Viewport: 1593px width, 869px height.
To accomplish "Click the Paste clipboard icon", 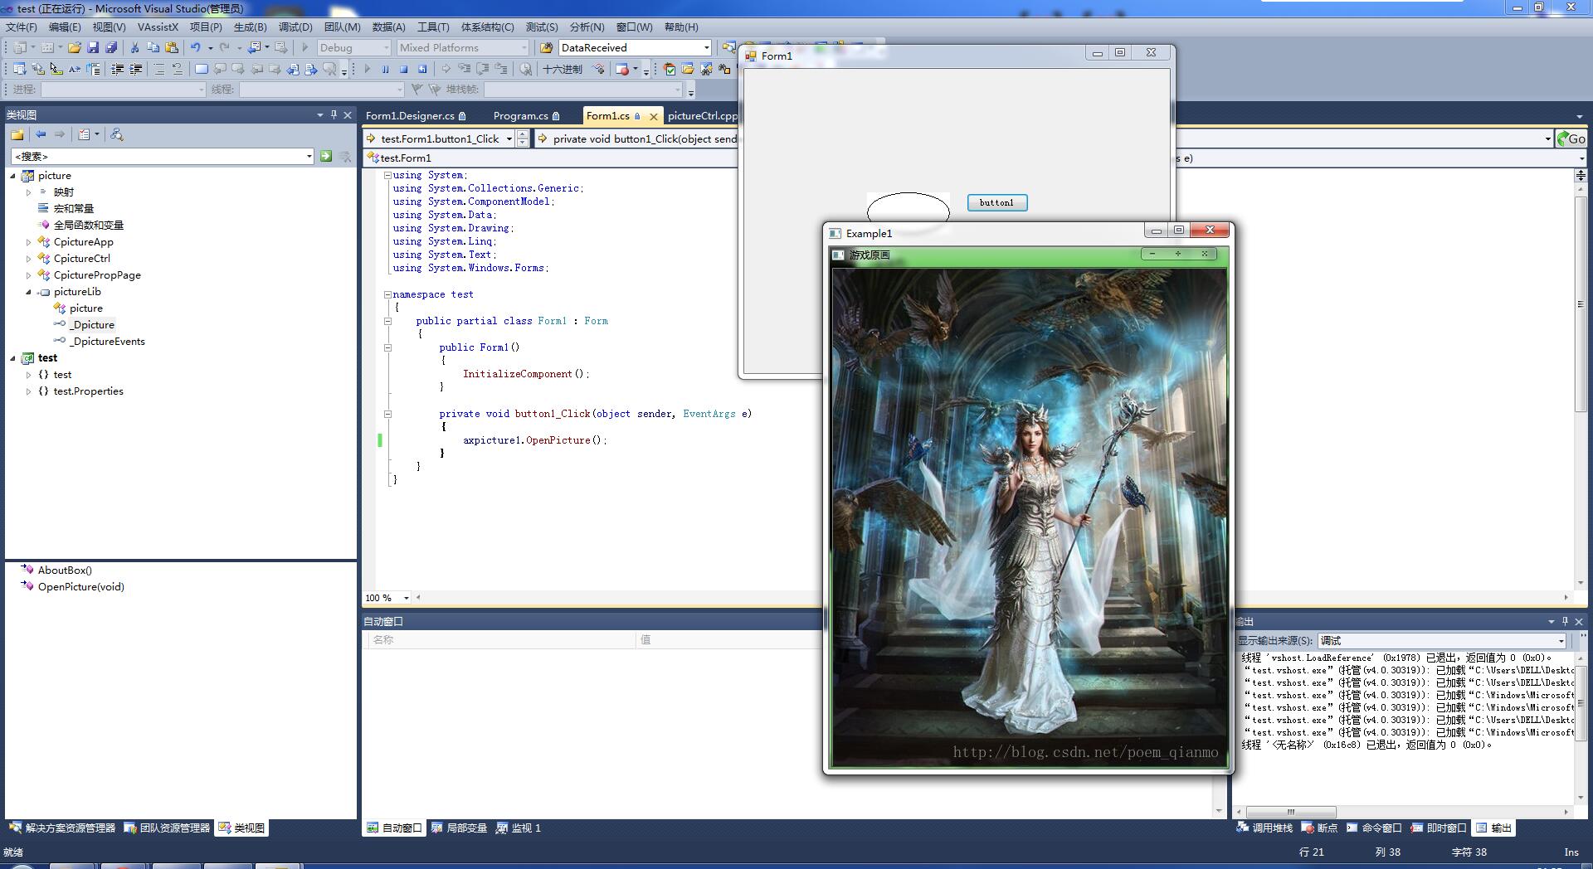I will [172, 48].
